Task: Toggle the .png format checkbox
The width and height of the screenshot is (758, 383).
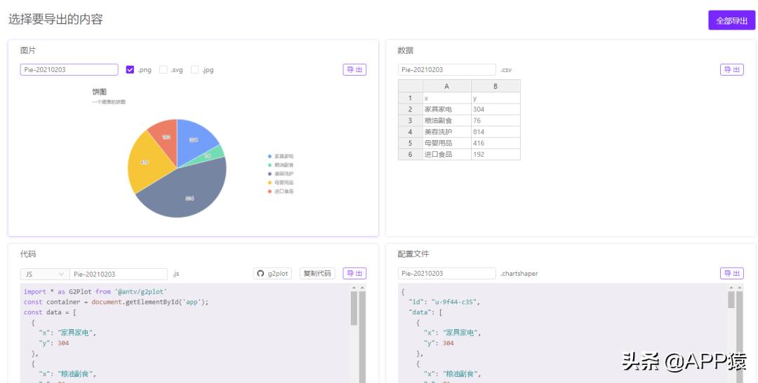Action: (x=130, y=70)
